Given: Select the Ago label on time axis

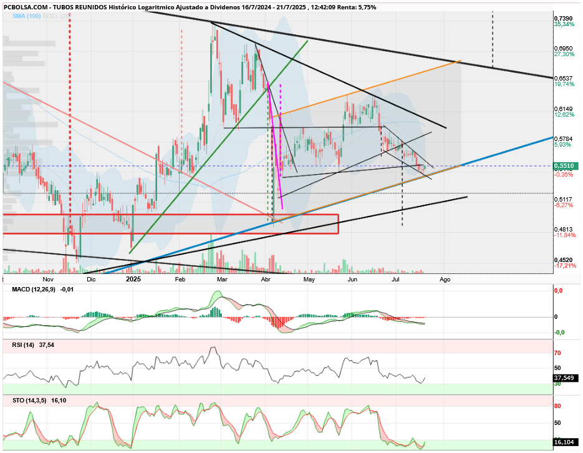Looking at the screenshot, I should (445, 280).
